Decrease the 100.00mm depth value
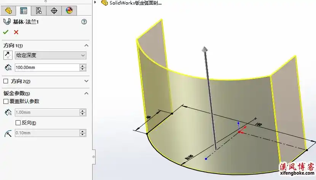This screenshot has height=180, width=316. [x=83, y=69]
